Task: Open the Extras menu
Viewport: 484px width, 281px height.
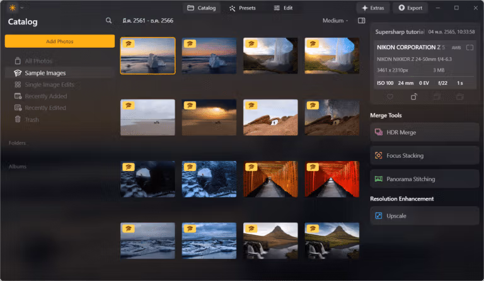Action: (373, 8)
